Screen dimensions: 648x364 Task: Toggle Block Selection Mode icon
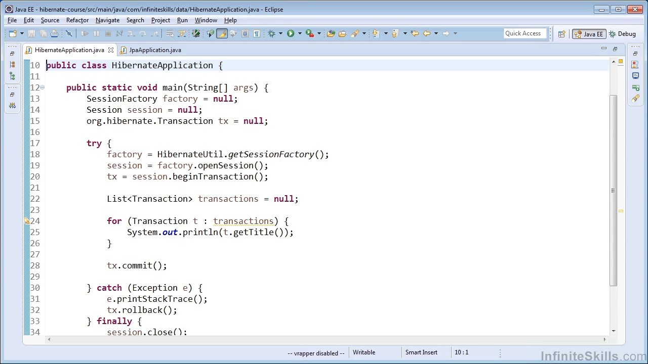tap(245, 33)
